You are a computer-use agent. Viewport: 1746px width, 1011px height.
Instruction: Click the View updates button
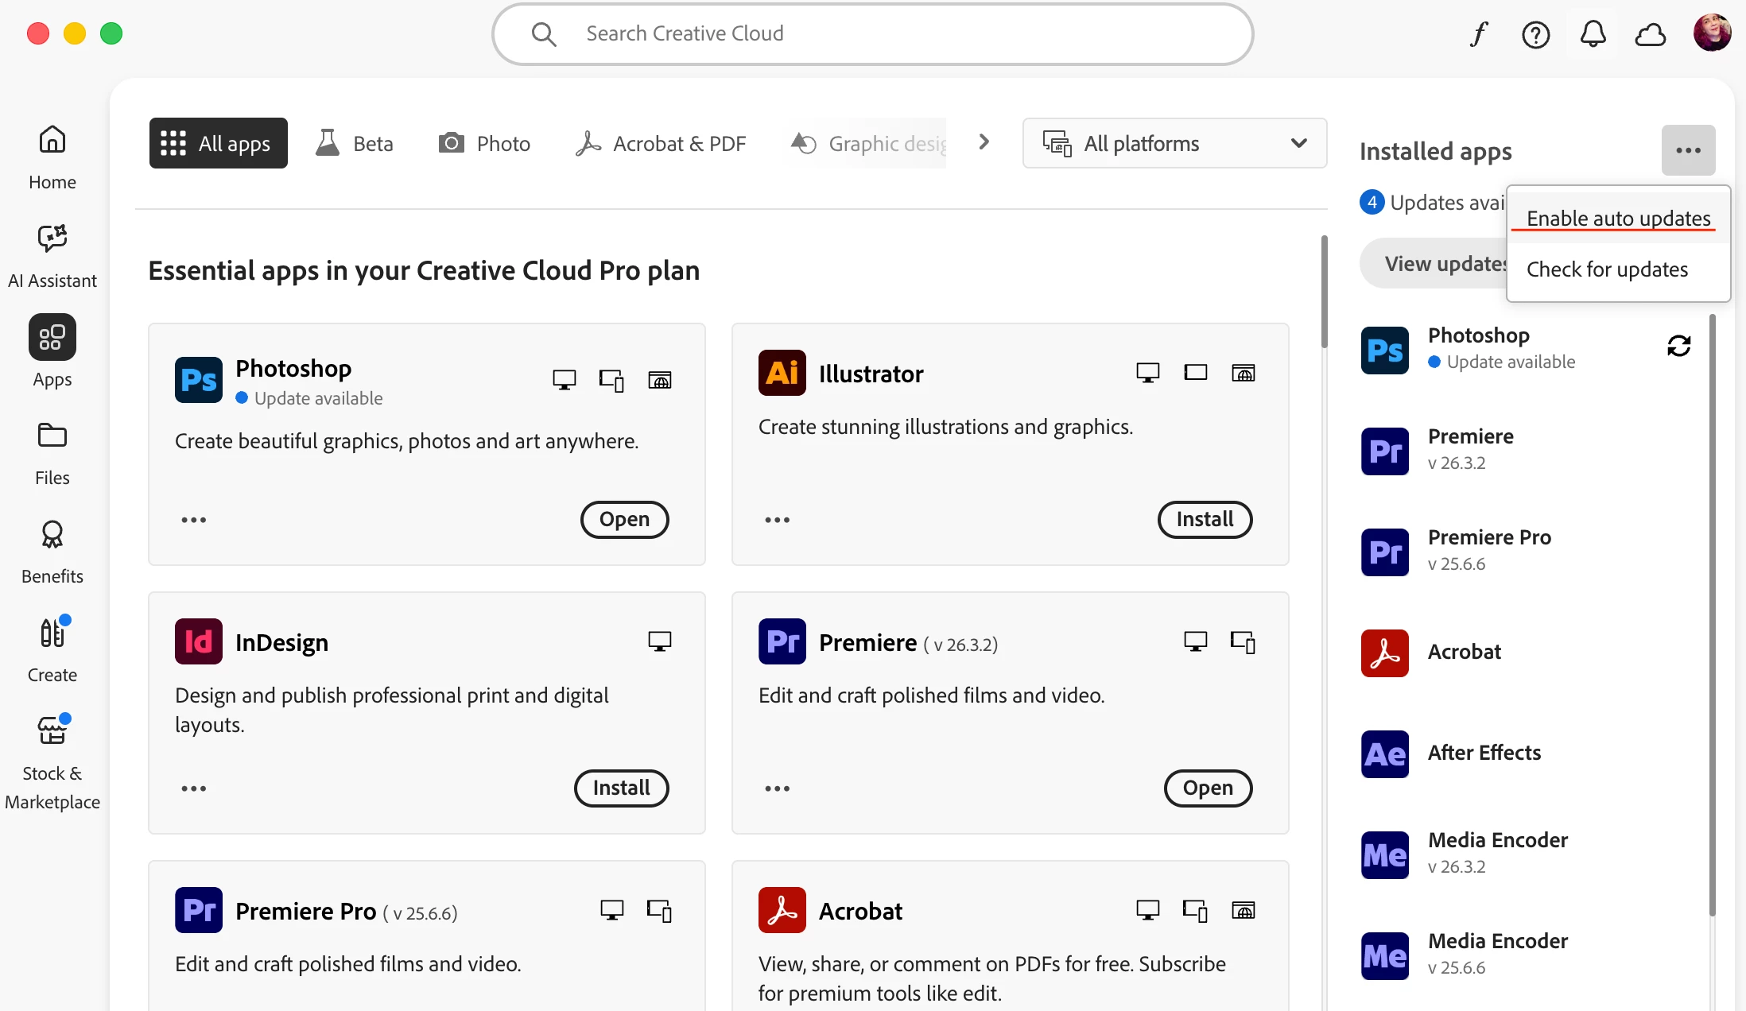pos(1434,264)
